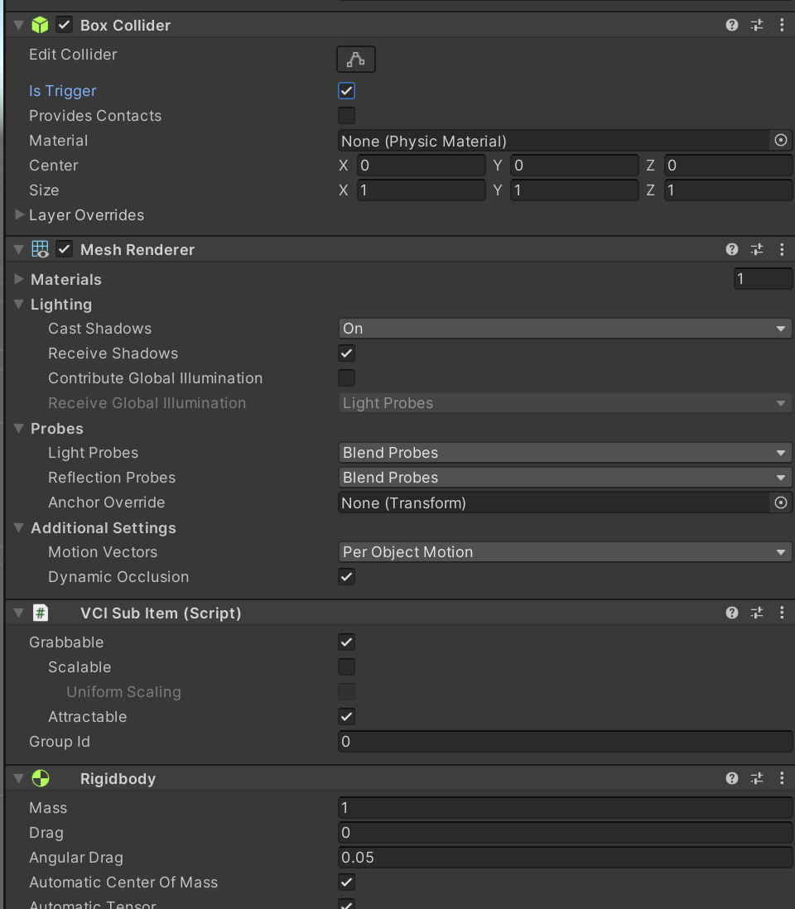Enable Contribute Global Illumination
The width and height of the screenshot is (795, 909).
click(347, 378)
